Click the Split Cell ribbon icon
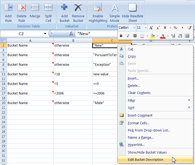This screenshot has height=165, width=195. 48,7
